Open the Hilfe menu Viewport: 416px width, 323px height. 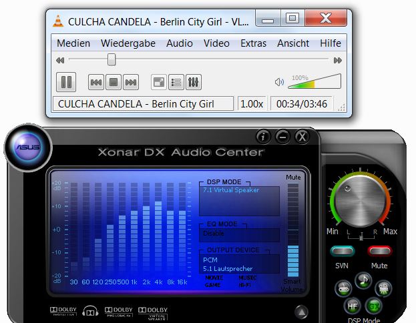click(x=331, y=43)
